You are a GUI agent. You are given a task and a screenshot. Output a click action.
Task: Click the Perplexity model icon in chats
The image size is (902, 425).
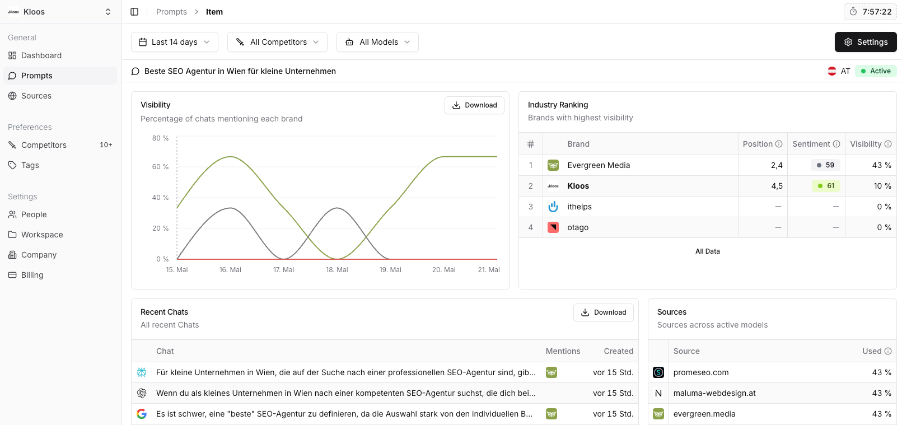coord(142,372)
